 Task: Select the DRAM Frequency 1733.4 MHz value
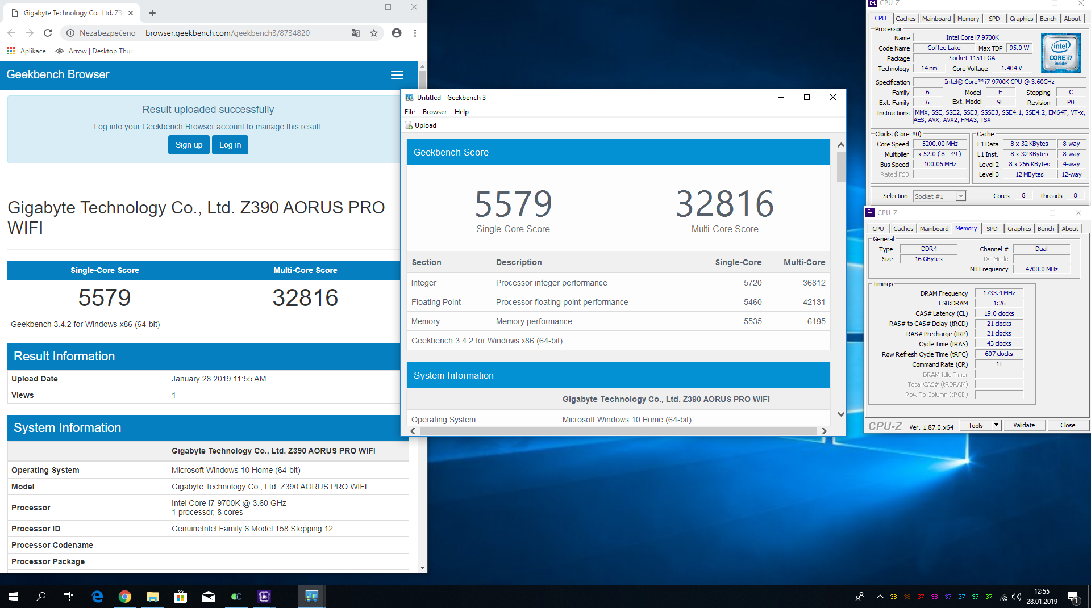999,293
